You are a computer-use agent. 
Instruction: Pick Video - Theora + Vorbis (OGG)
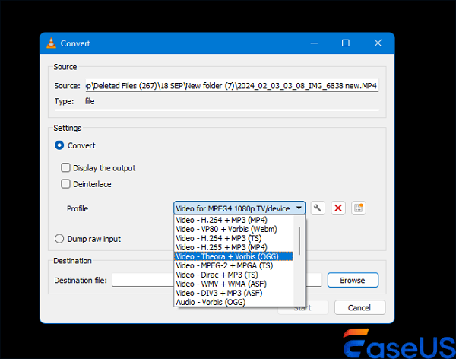tap(233, 256)
